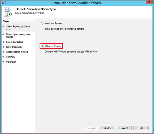Select the VMware Servers radio button

pos(42,46)
